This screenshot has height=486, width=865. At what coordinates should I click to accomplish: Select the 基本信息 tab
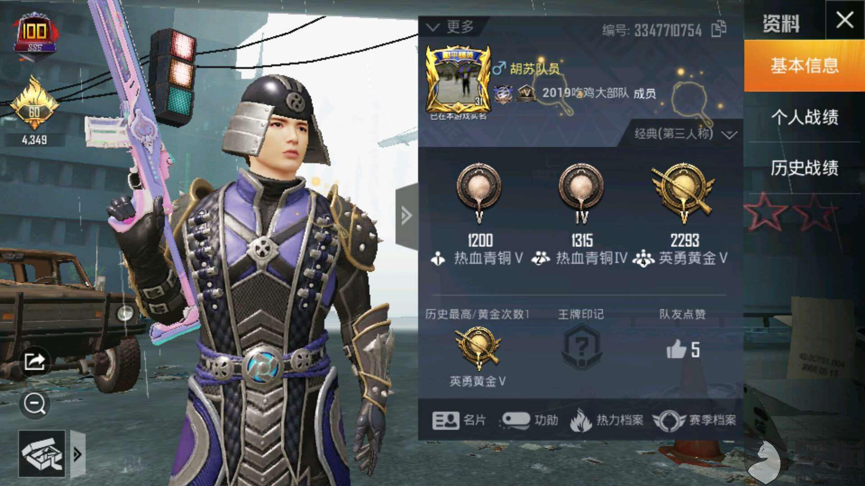(x=805, y=66)
